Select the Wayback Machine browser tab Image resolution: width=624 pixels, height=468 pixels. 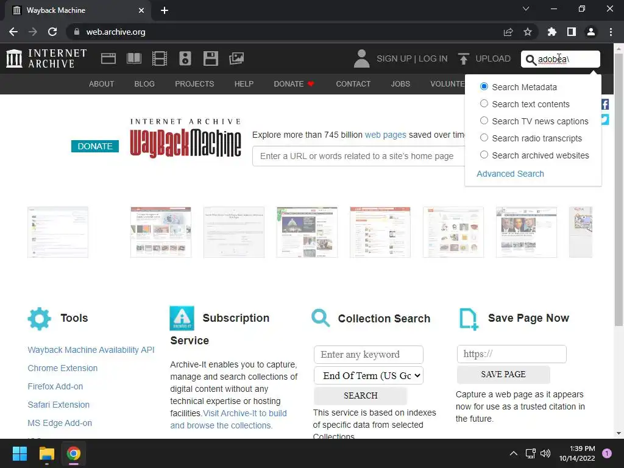(x=78, y=10)
